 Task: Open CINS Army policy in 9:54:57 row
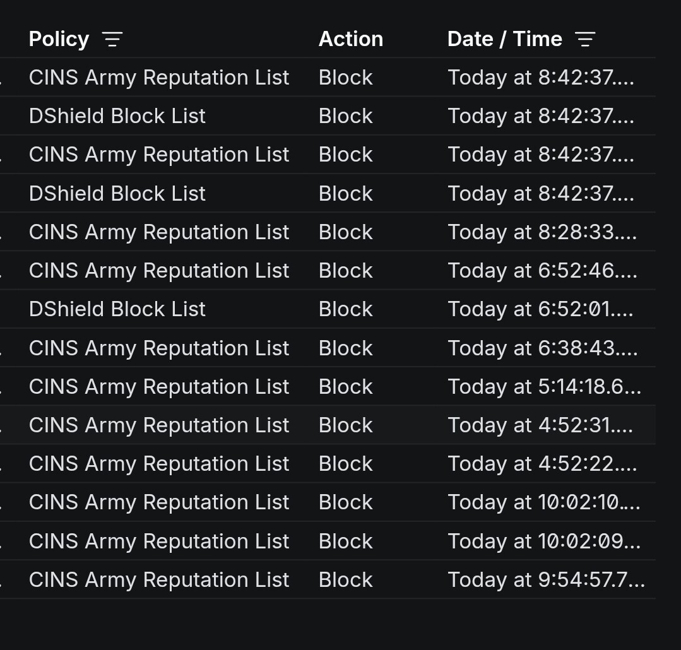pos(159,580)
